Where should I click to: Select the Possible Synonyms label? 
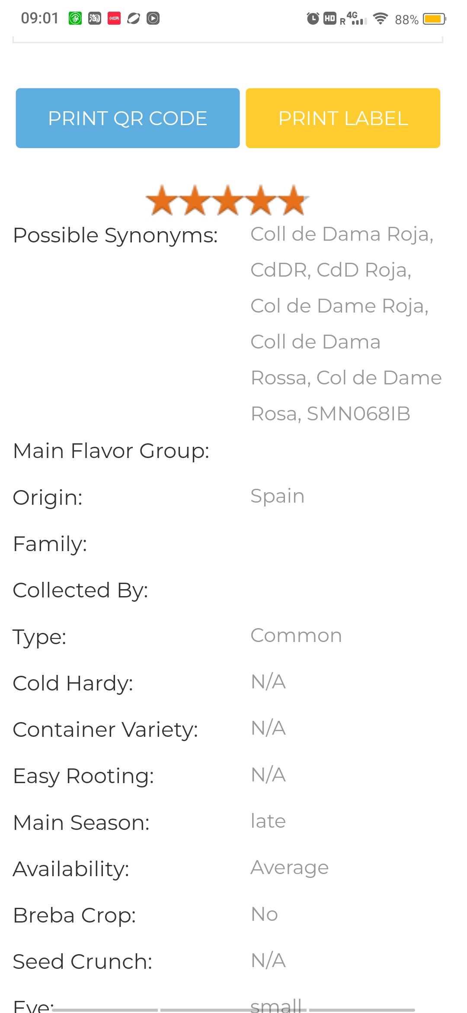(x=115, y=236)
